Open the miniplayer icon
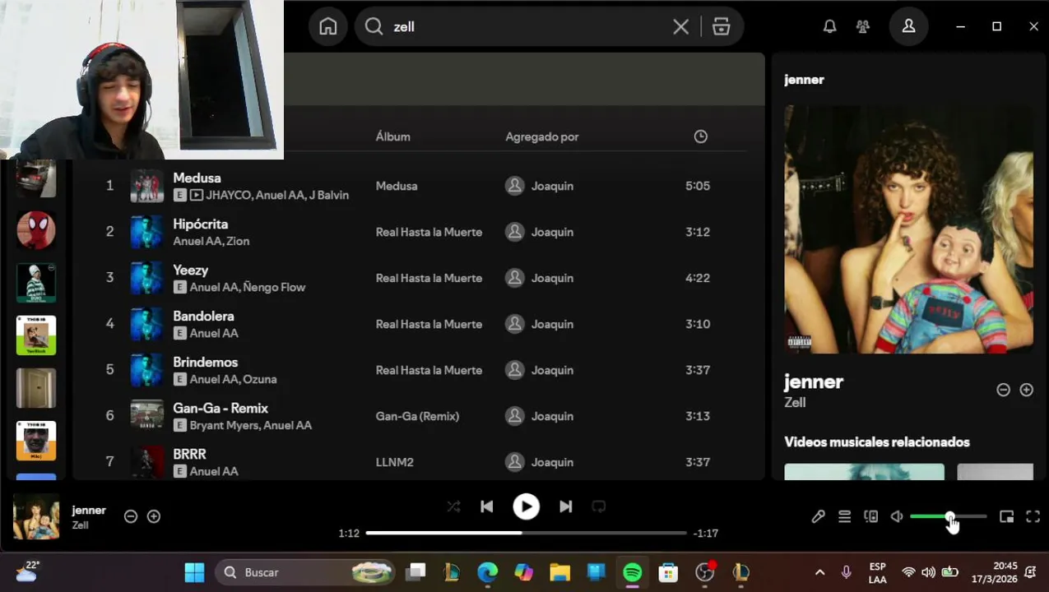Screen dimensions: 1049x592 coord(1006,516)
